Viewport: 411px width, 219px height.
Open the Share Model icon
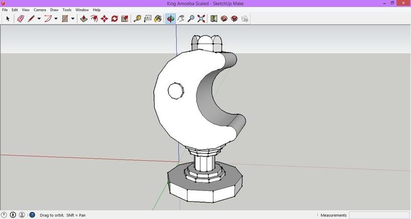(234, 18)
